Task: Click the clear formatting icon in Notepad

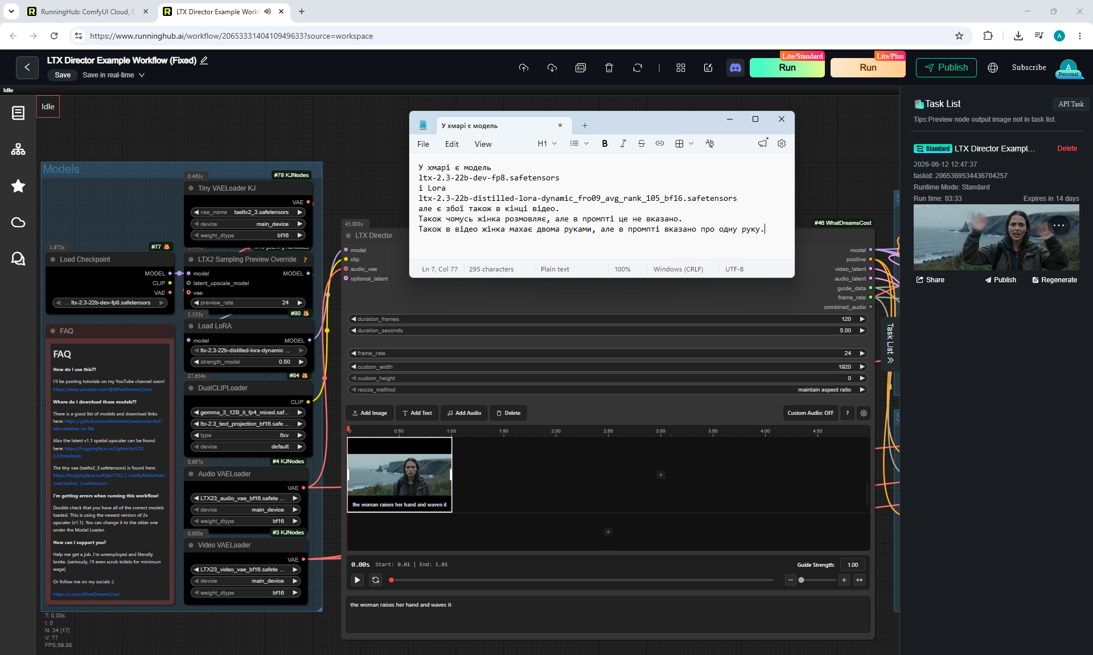Action: [709, 144]
